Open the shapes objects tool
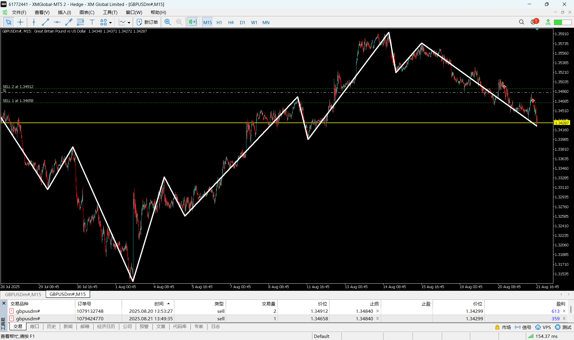Screen dimensions: 574x340 coord(103,22)
